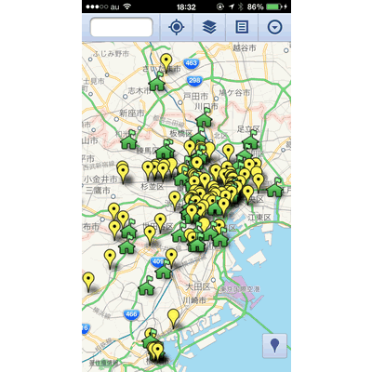Open the list view icon
The height and width of the screenshot is (372, 372).
coord(242,27)
